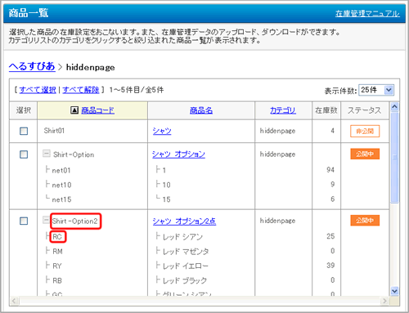409x313 pixels.
Task: Check the box for Shirt-Option2 row
Action: 24,221
